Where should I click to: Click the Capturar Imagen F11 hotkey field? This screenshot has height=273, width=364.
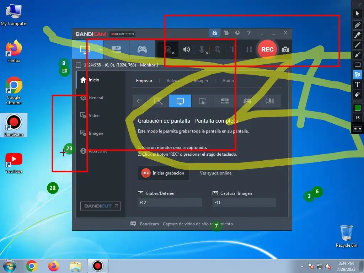(x=244, y=202)
